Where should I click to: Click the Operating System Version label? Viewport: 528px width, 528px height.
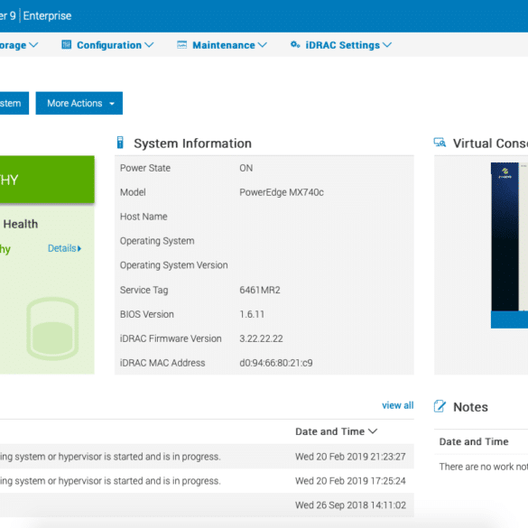(174, 265)
